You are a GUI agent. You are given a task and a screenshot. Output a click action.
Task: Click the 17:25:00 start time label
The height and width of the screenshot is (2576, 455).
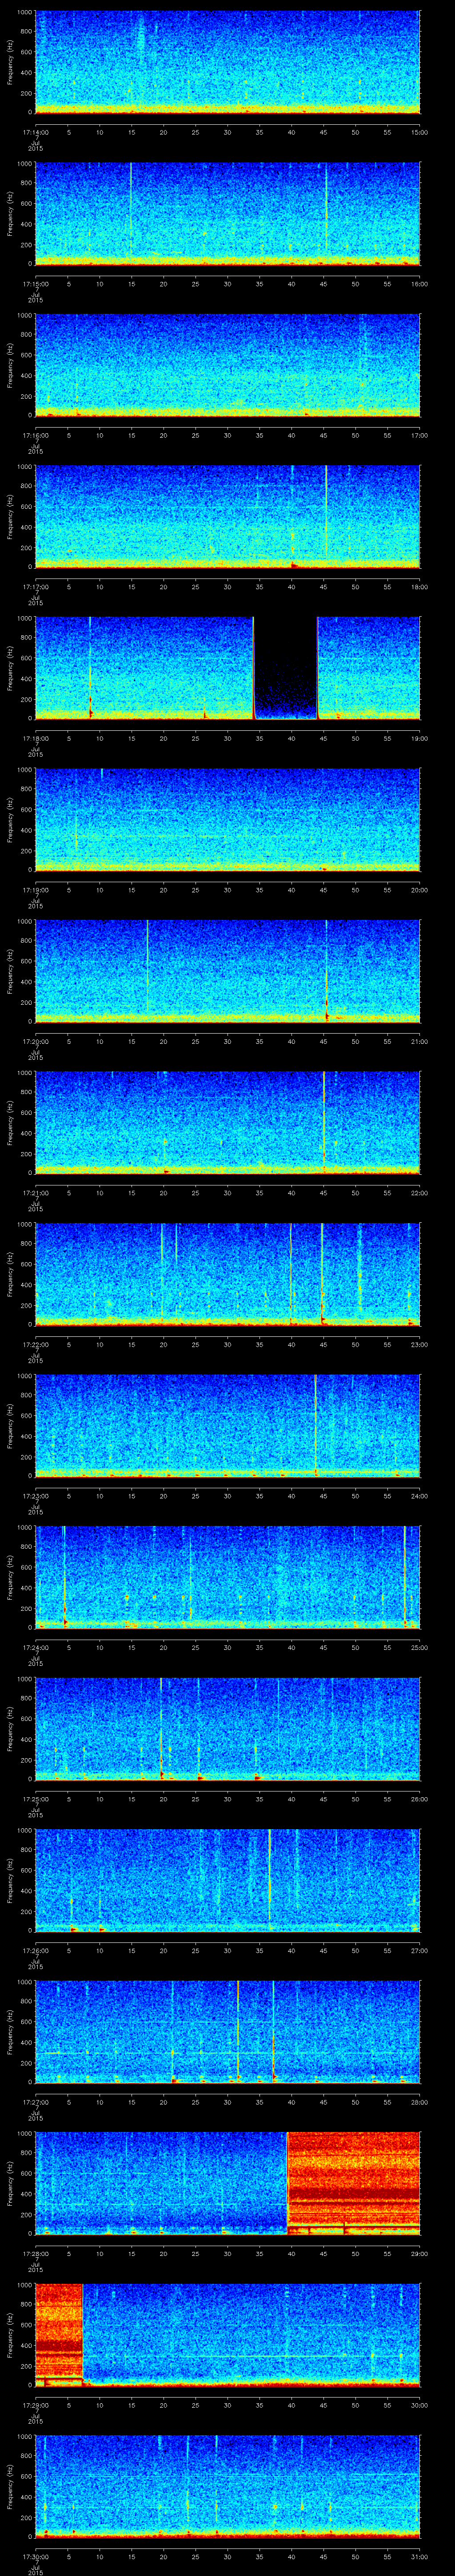[35, 1798]
